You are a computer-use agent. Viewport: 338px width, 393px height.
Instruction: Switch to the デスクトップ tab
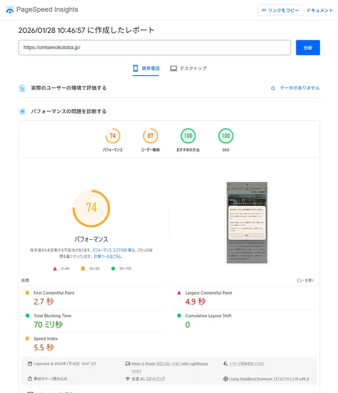tap(188, 68)
